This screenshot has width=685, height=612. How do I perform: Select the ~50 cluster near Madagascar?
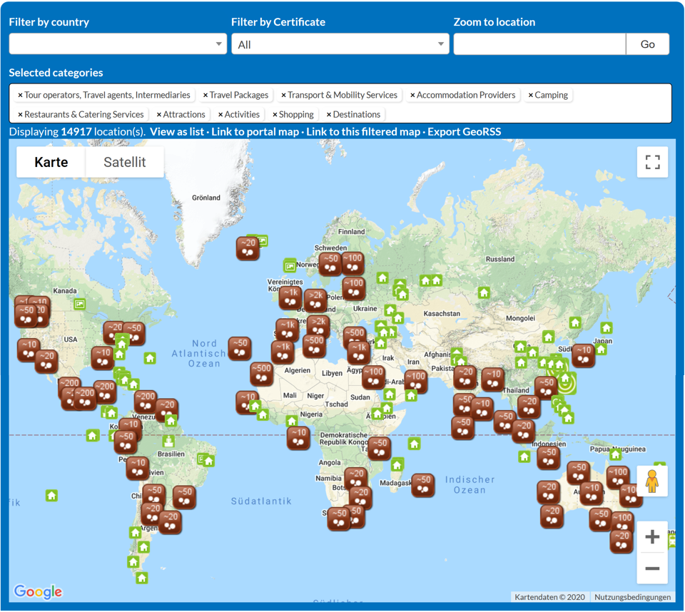(x=422, y=484)
